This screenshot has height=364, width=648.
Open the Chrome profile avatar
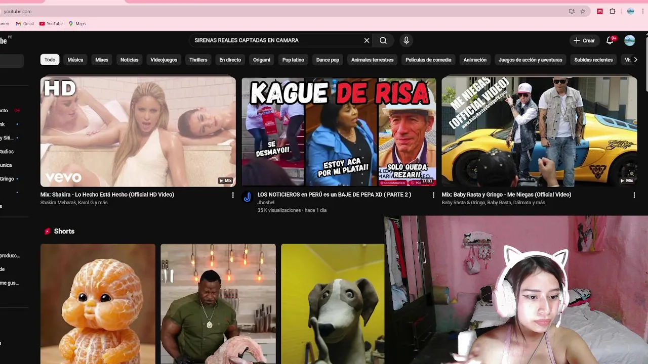click(x=630, y=11)
